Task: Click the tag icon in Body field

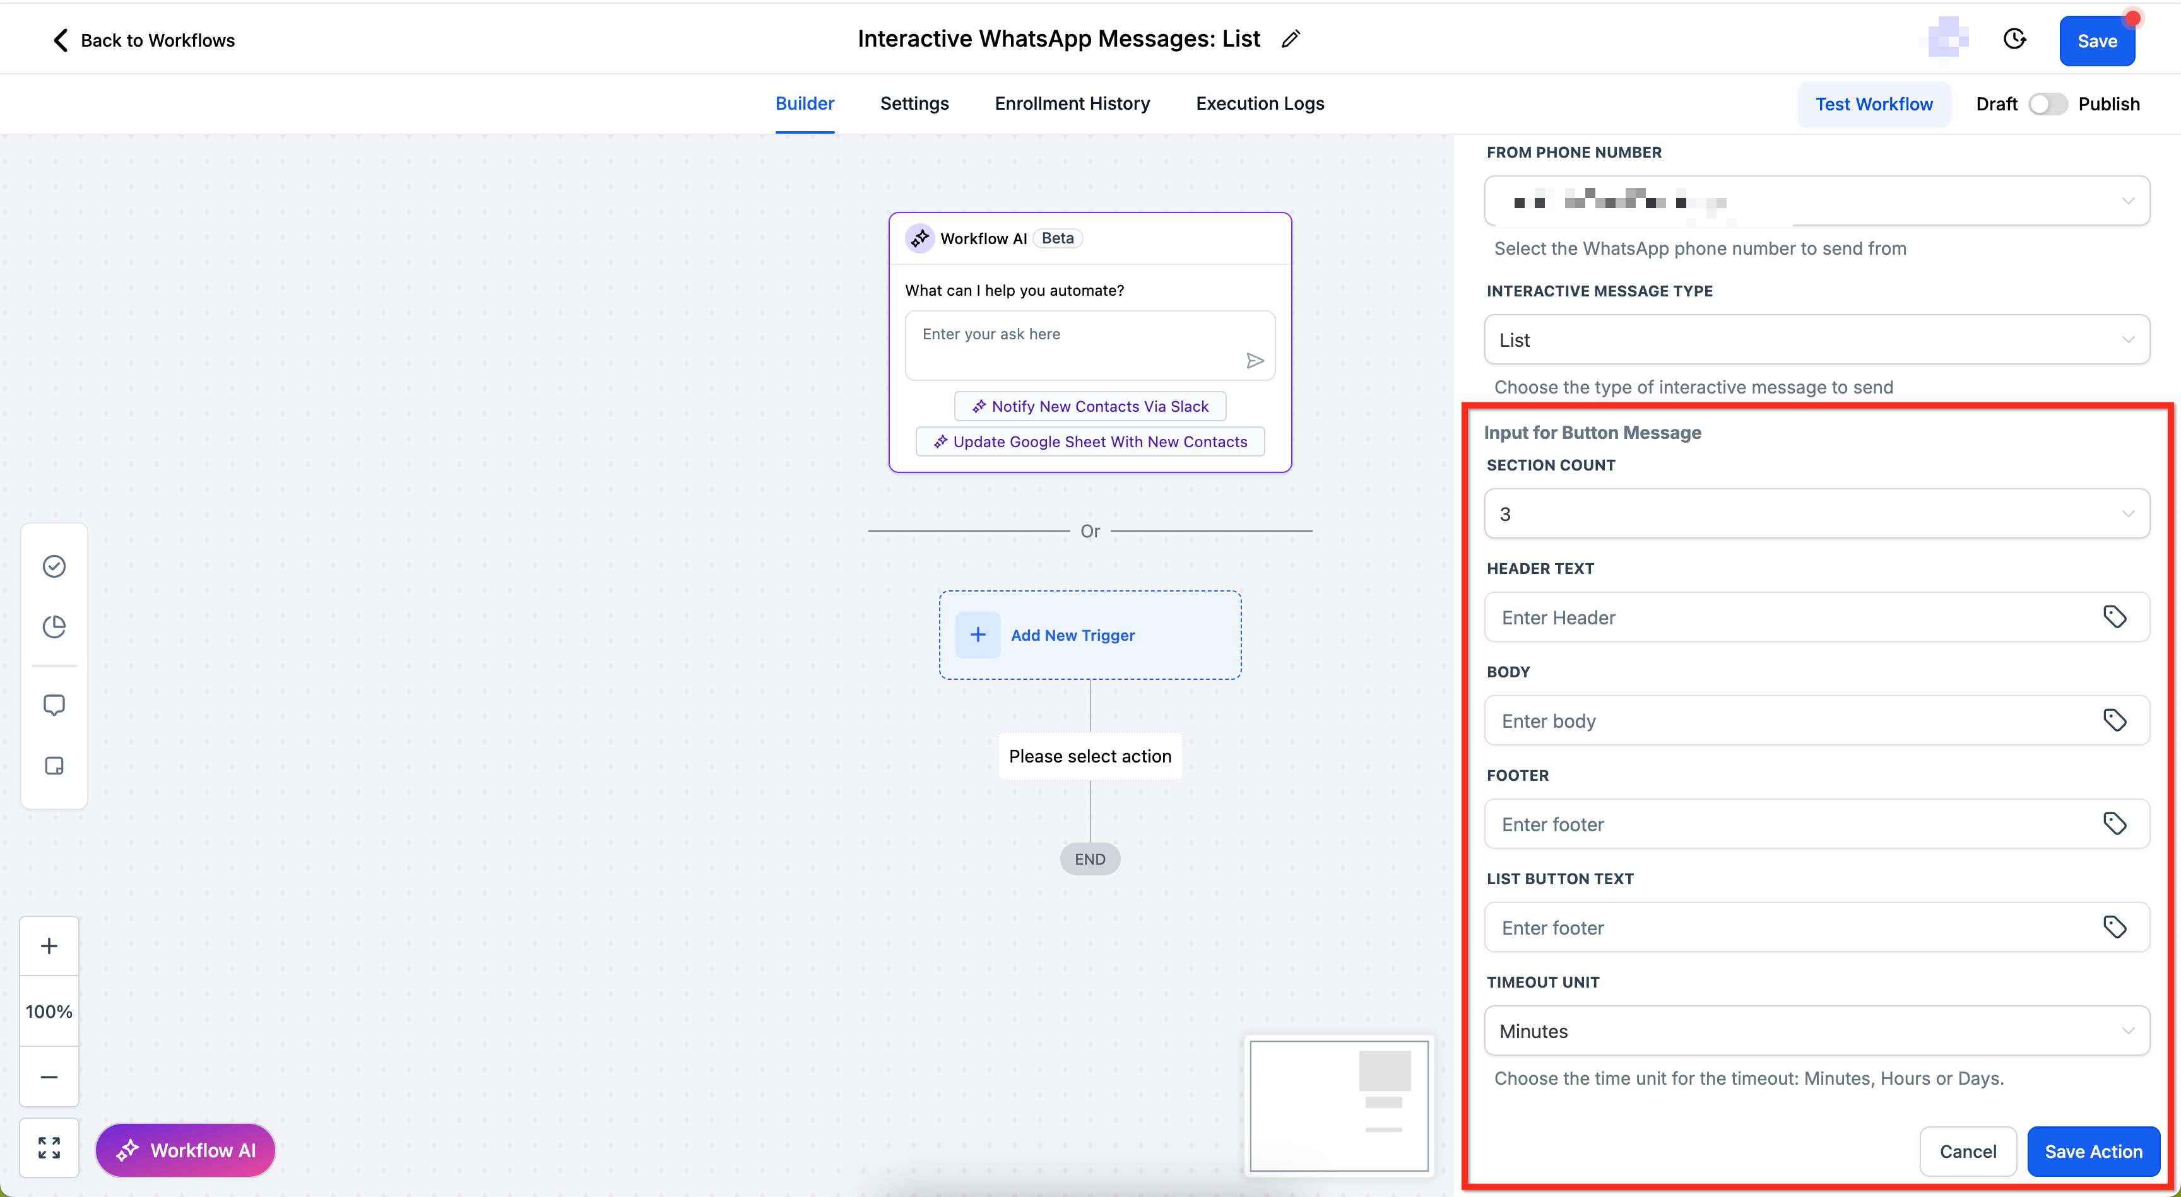Action: 2114,720
